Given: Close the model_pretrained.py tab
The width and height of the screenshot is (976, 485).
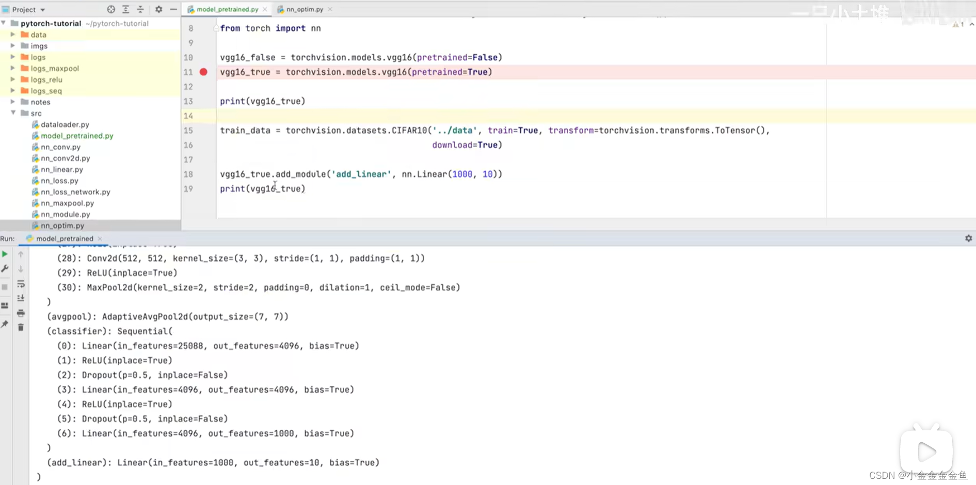Looking at the screenshot, I should point(265,9).
